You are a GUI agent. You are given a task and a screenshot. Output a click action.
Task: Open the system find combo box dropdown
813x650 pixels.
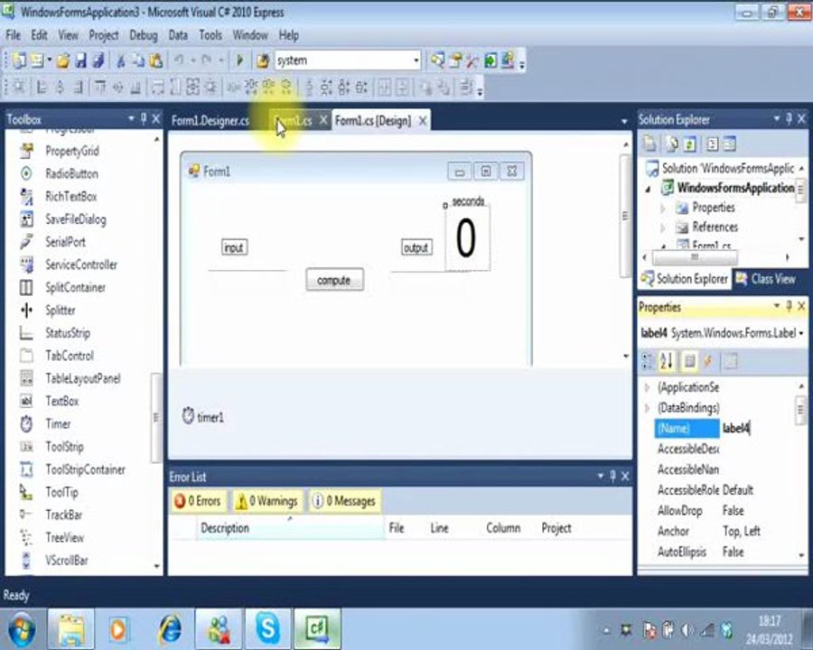point(416,60)
